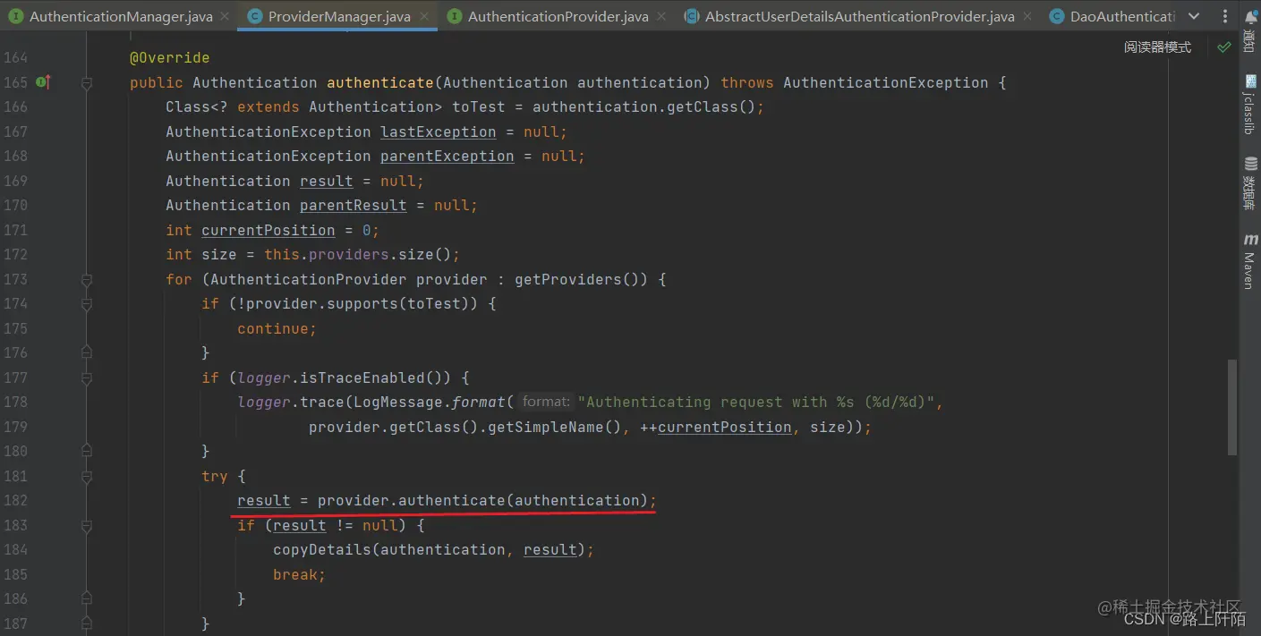Click AuthenticationException in the throws clause

885,82
